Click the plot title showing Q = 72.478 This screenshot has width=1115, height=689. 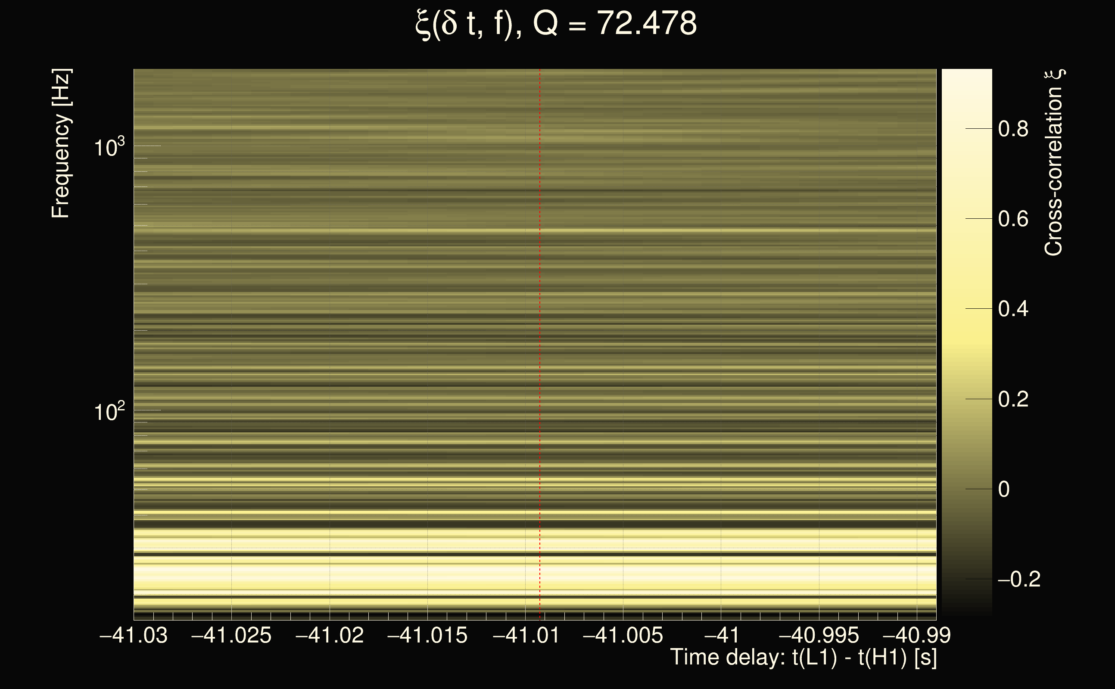tap(556, 24)
